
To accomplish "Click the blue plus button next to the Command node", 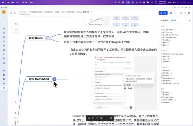I will pos(54,79).
